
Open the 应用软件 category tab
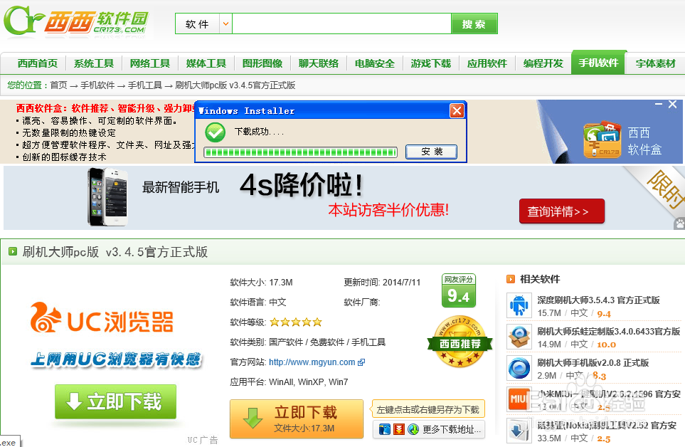point(487,63)
